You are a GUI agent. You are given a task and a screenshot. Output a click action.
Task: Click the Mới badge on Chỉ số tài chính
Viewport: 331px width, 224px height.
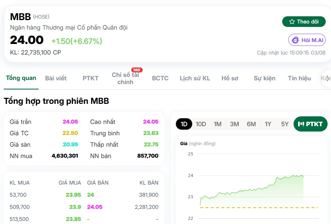pyautogui.click(x=137, y=70)
